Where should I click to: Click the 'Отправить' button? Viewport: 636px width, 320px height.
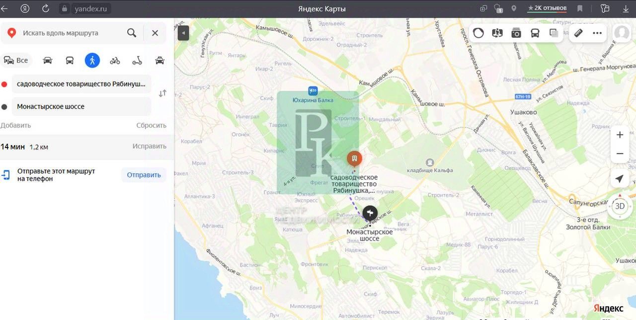coord(144,175)
